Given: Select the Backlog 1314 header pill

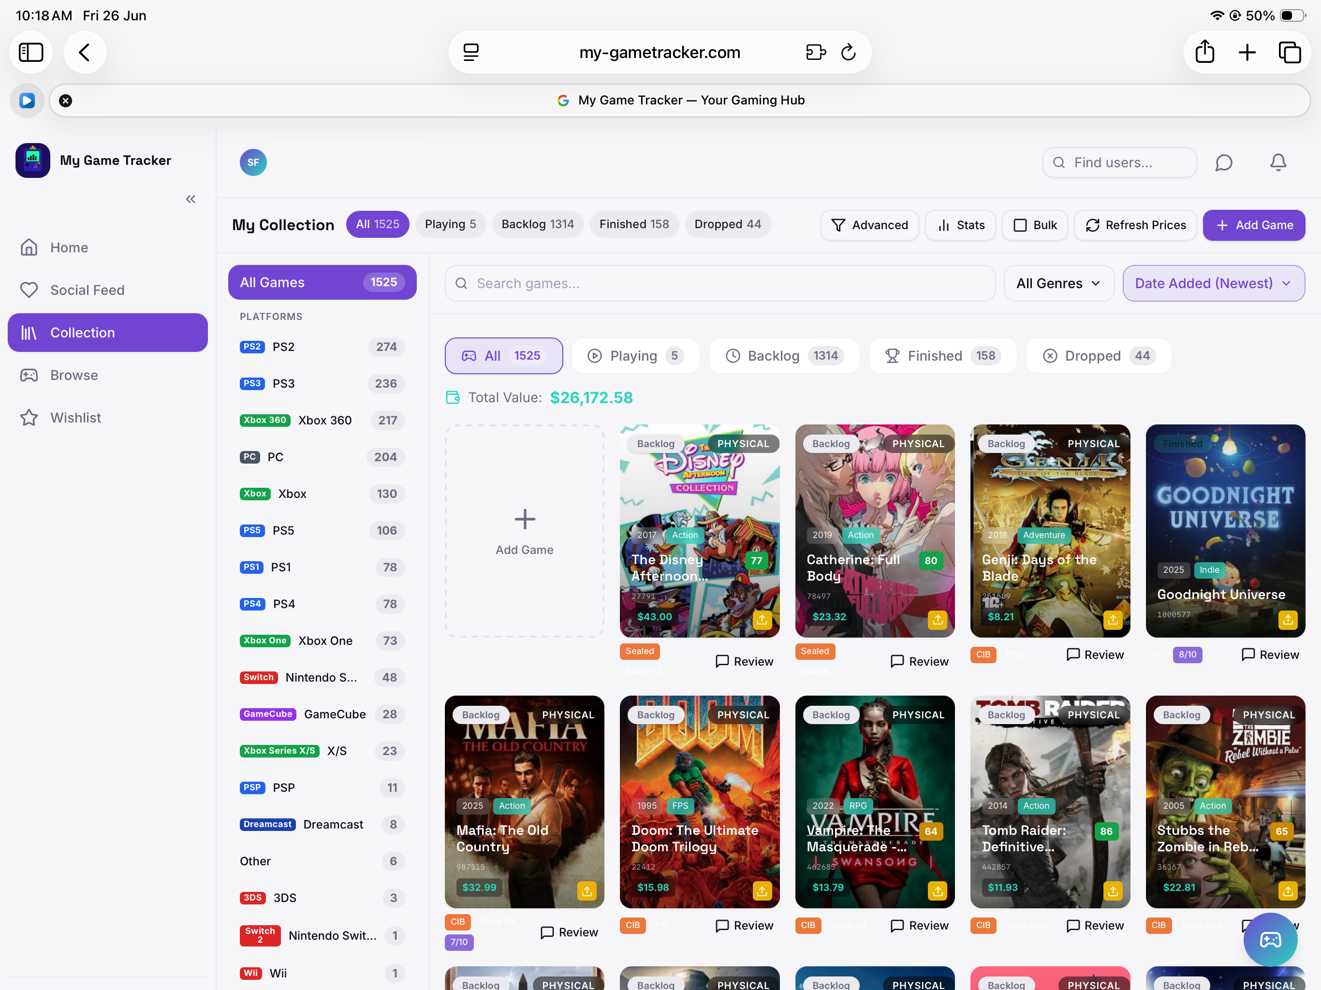Looking at the screenshot, I should pos(538,224).
